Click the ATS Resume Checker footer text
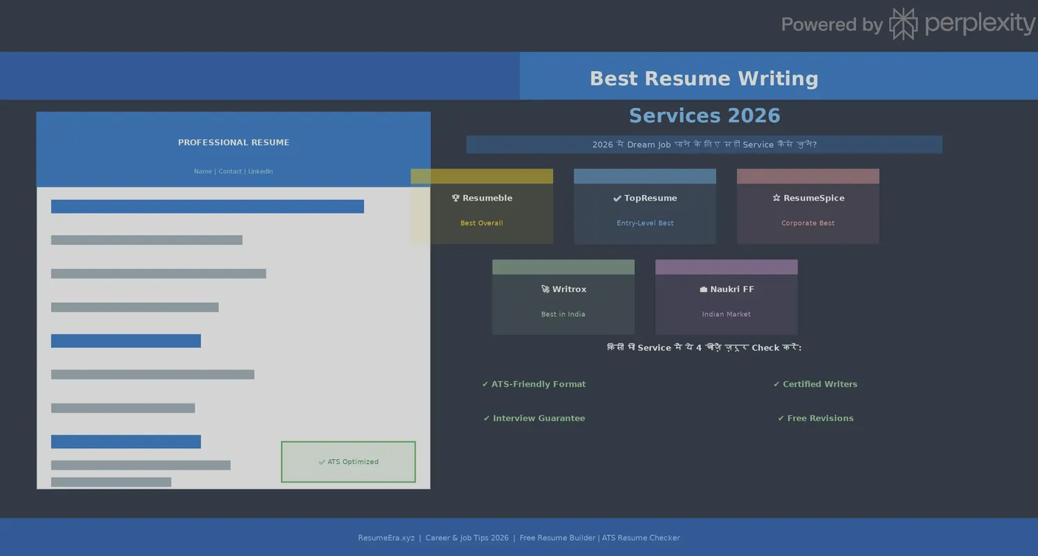The height and width of the screenshot is (556, 1038). coord(641,537)
